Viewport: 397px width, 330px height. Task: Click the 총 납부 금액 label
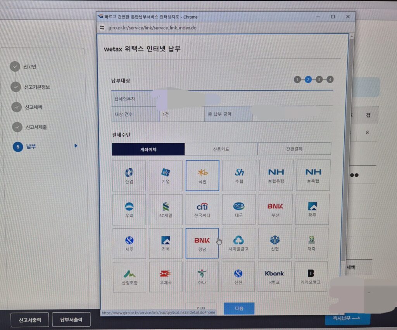(219, 114)
